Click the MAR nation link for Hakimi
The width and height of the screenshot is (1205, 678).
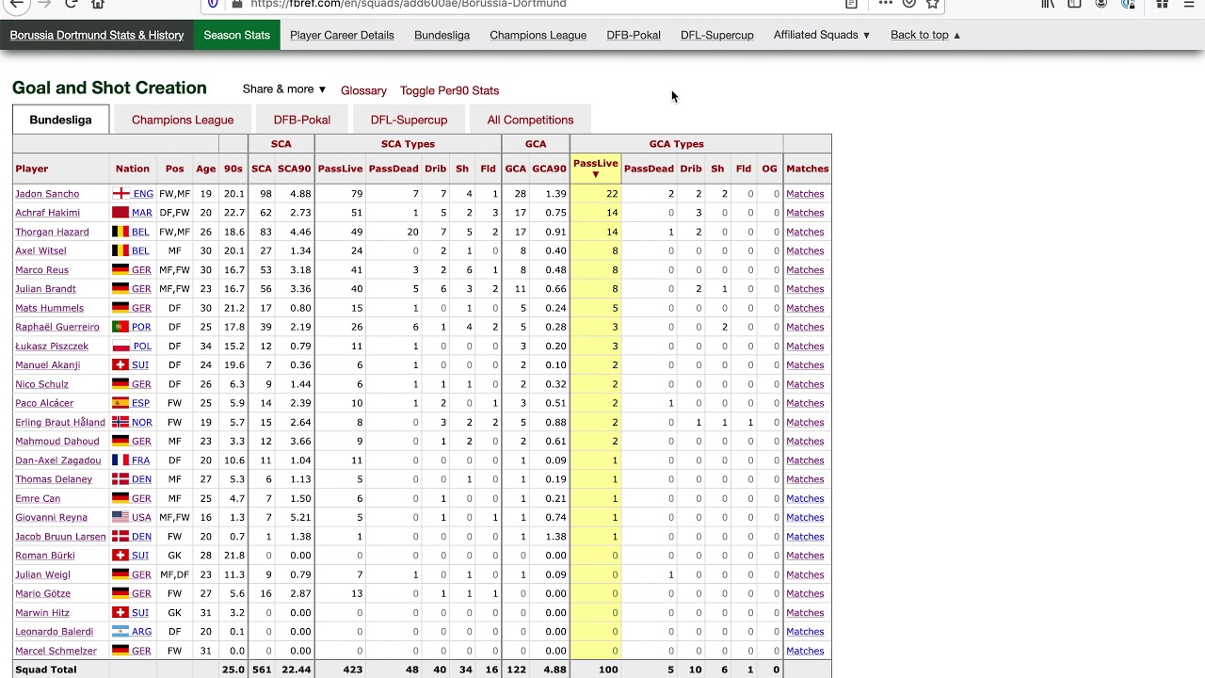(141, 213)
